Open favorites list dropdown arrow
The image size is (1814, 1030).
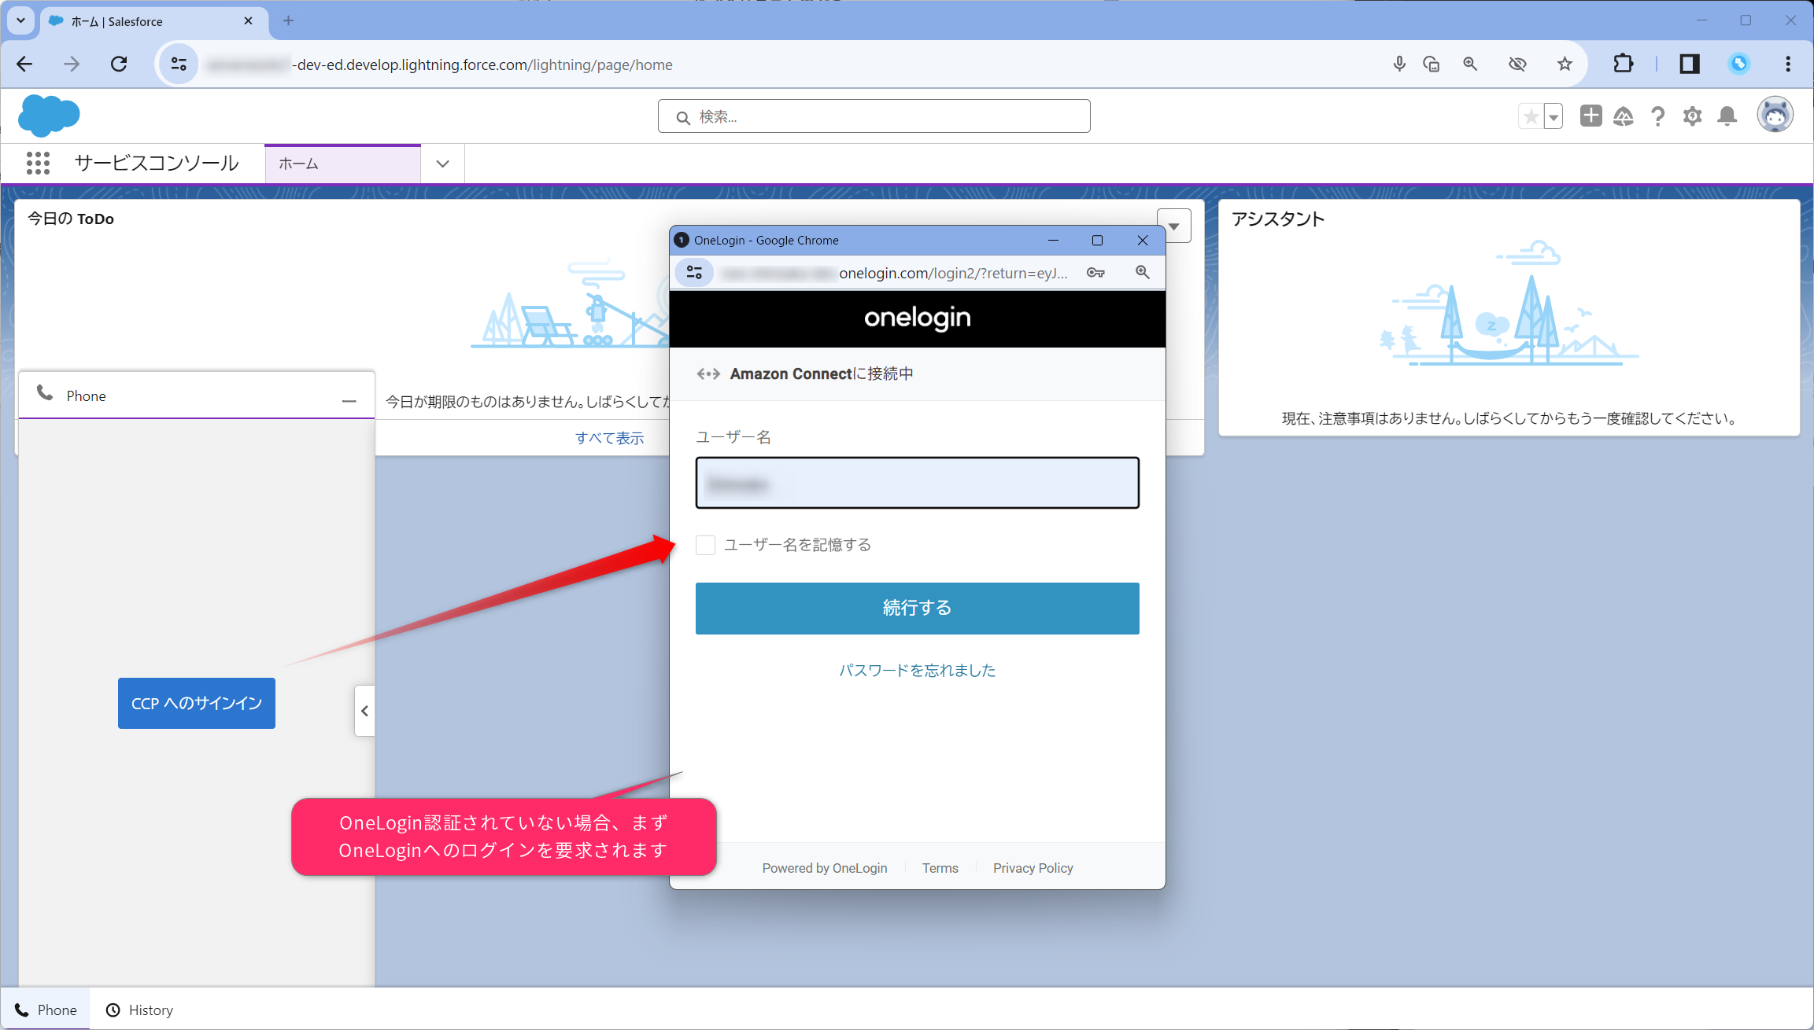coord(1553,117)
